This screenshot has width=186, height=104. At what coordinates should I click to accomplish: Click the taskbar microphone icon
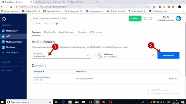(x=50, y=102)
